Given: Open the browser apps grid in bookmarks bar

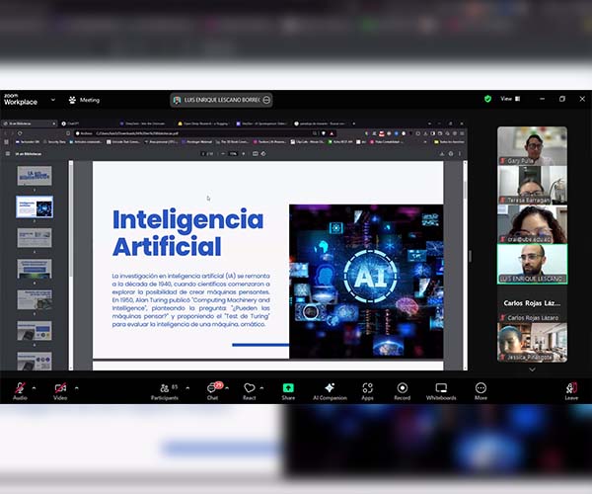Looking at the screenshot, I should point(7,142).
